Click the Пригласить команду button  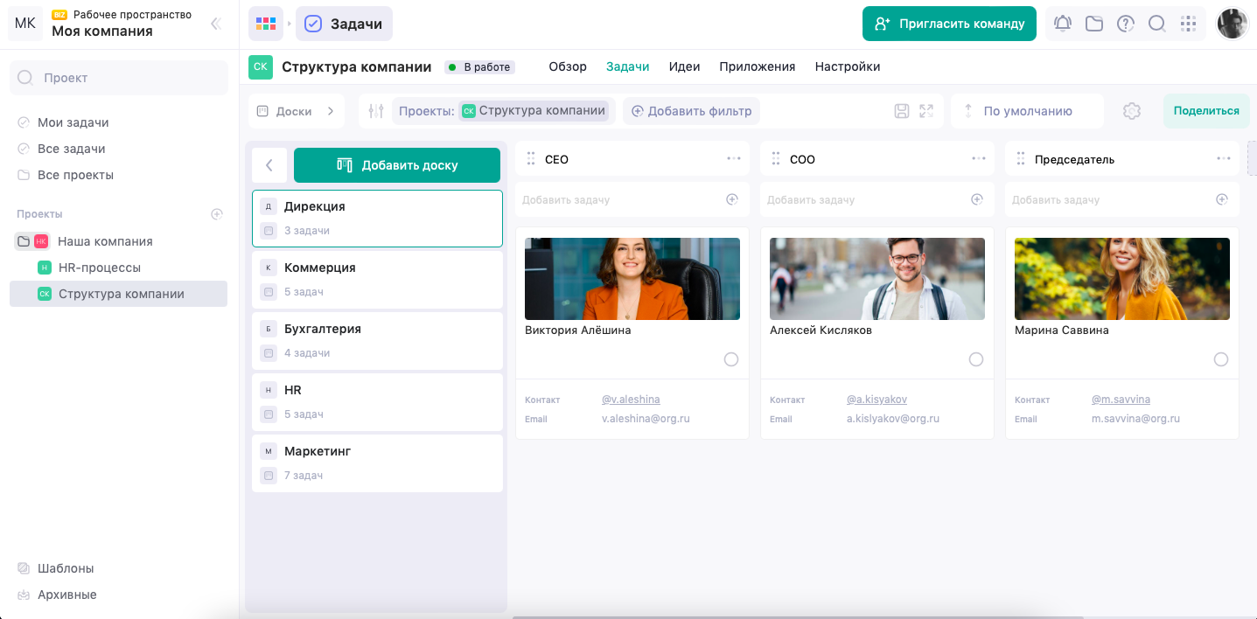point(949,24)
